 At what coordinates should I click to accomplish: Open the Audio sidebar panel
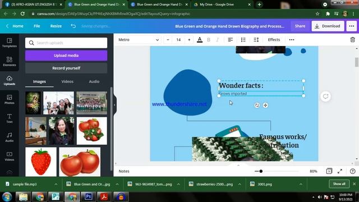click(10, 137)
